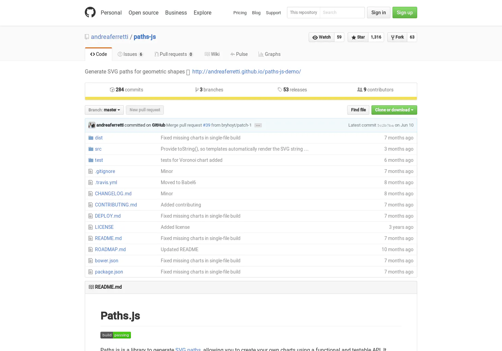
Task: Open the Branch: master dropdown
Action: (x=104, y=110)
